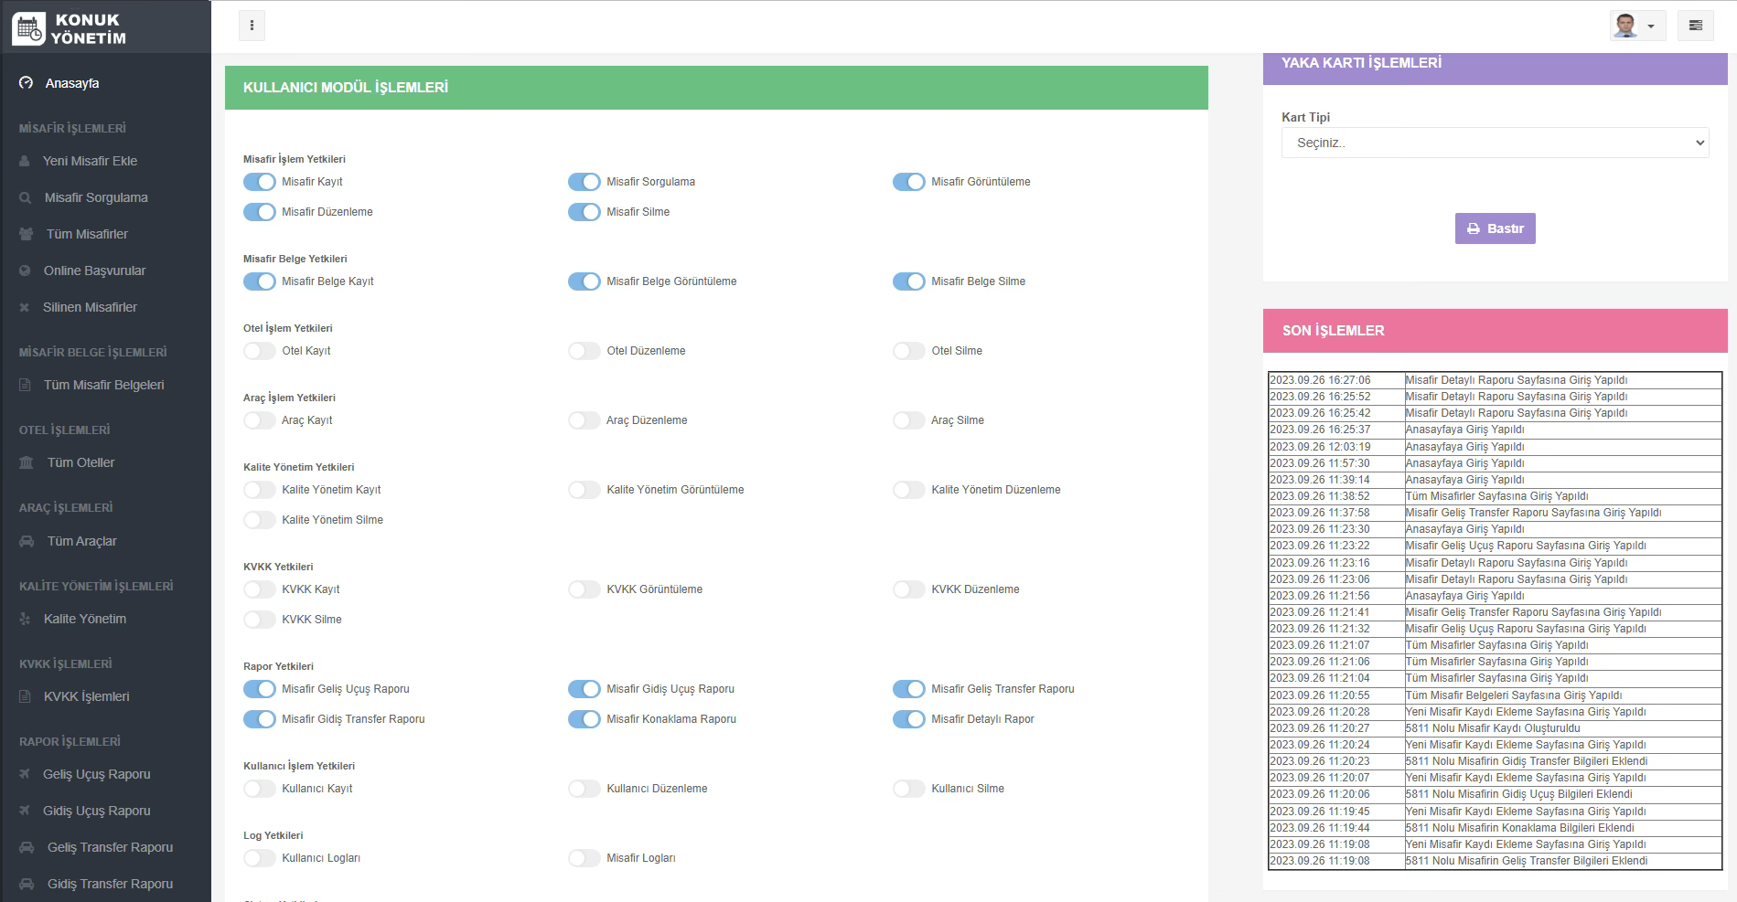Click the Tüm Oteller building icon

(x=27, y=462)
